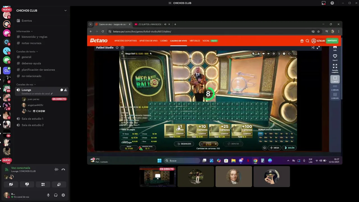Image resolution: width=359 pixels, height=202 pixels.
Task: Open the APUESTAS EN VIVO menu
Action: pyautogui.click(x=148, y=41)
